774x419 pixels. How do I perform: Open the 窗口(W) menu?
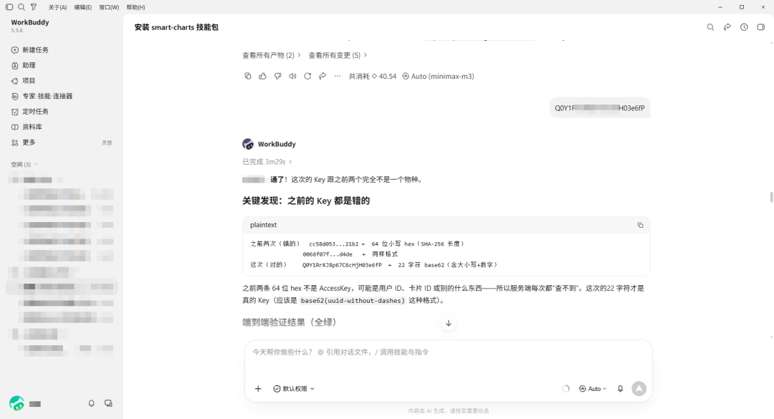point(109,7)
